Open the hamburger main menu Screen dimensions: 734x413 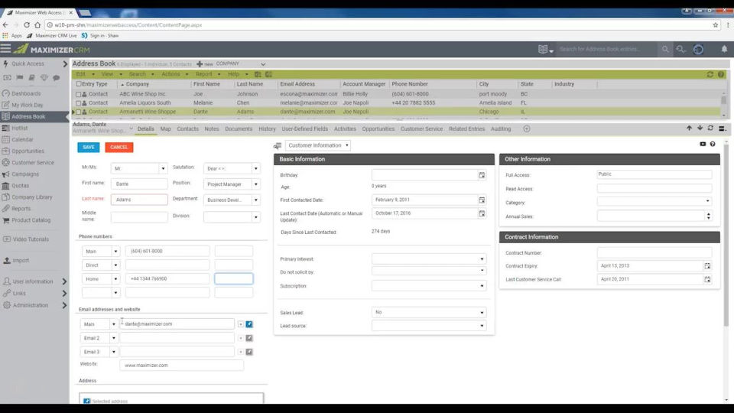[x=5, y=48]
